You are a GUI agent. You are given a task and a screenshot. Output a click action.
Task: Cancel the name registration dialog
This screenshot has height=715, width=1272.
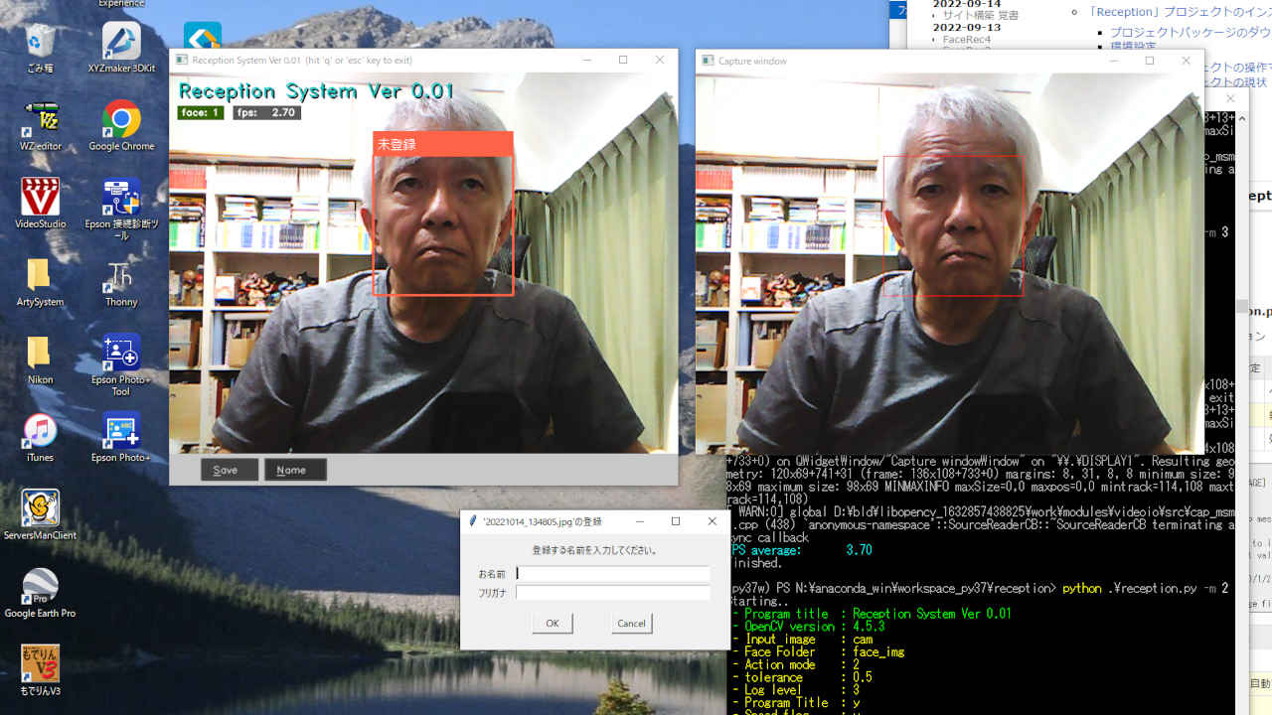click(631, 624)
